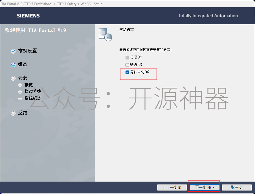Image resolution: width=255 pixels, height=194 pixels.
Task: Select the 修改系统 sub-step label
Action: (33, 92)
